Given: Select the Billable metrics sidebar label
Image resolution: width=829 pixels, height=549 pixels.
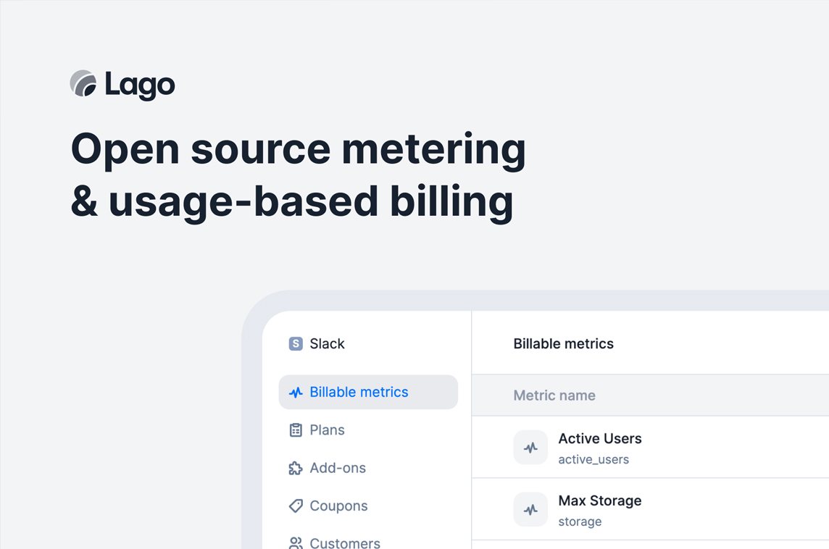Looking at the screenshot, I should coord(359,393).
